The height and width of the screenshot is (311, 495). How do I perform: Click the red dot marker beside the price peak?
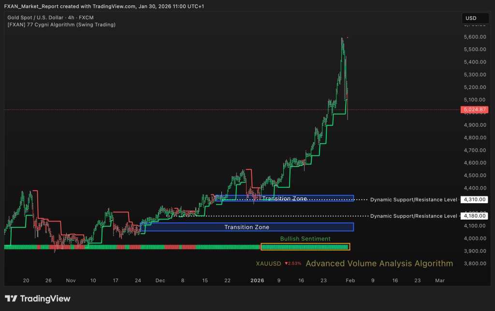tap(348, 37)
